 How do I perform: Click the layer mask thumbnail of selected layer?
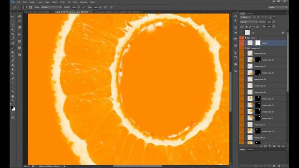[257, 43]
